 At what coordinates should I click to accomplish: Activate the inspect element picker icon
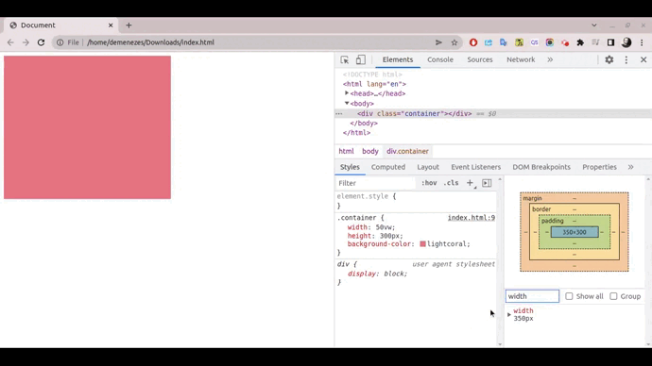344,59
